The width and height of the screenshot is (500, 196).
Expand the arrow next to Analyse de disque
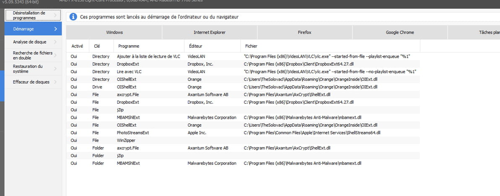pos(55,42)
